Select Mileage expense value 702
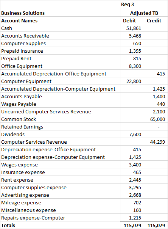The height and width of the screenshot is (229, 168). point(137,203)
